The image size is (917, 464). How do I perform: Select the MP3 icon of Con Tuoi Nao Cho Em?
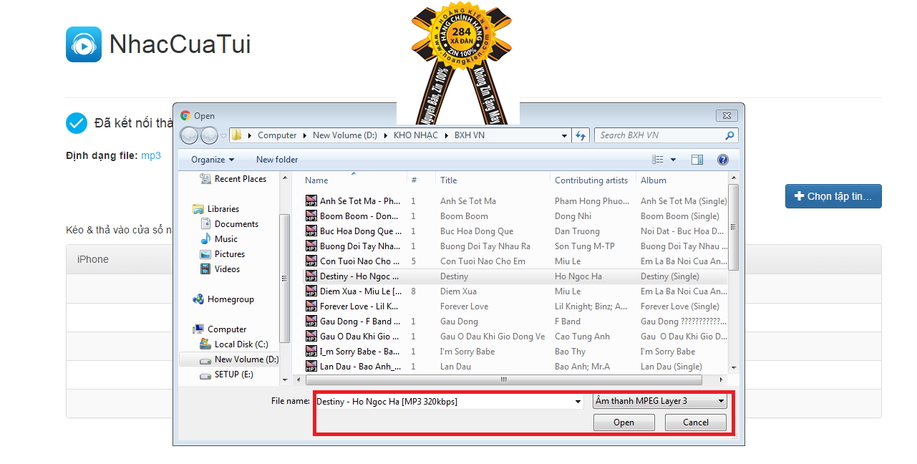(311, 261)
